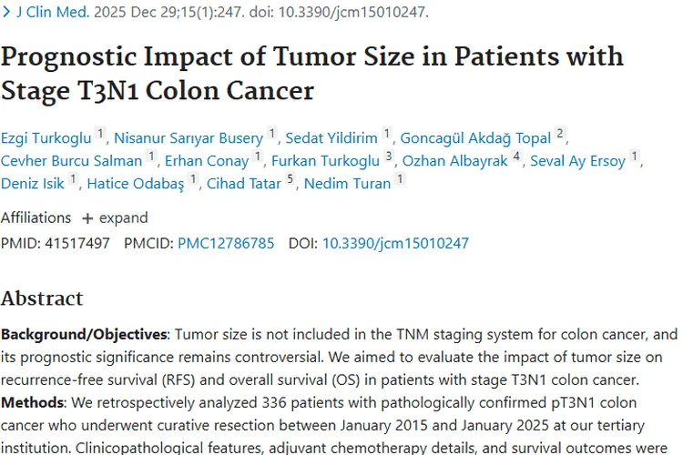The height and width of the screenshot is (455, 683).
Task: Open the PMC12786785 full-text link
Action: pyautogui.click(x=226, y=243)
